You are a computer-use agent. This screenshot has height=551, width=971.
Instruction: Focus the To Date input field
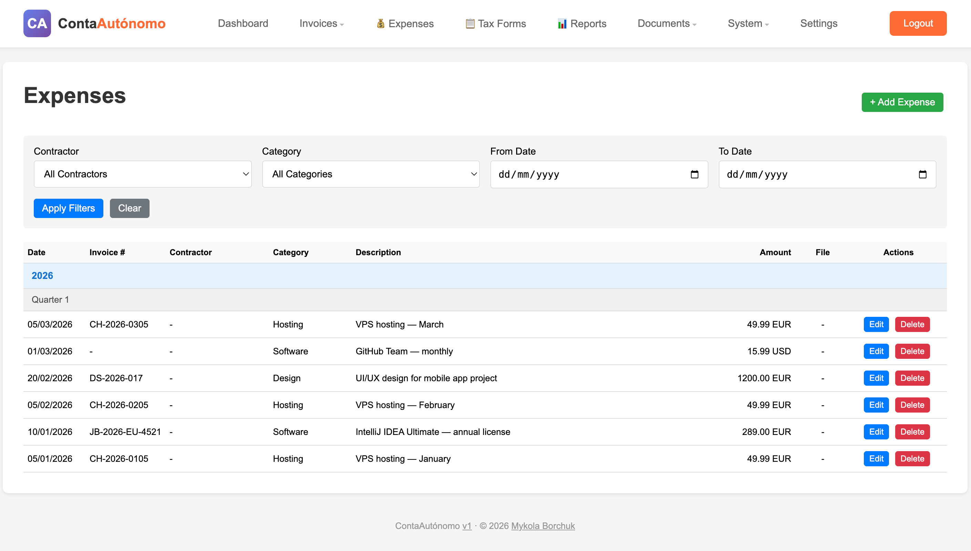(x=827, y=175)
